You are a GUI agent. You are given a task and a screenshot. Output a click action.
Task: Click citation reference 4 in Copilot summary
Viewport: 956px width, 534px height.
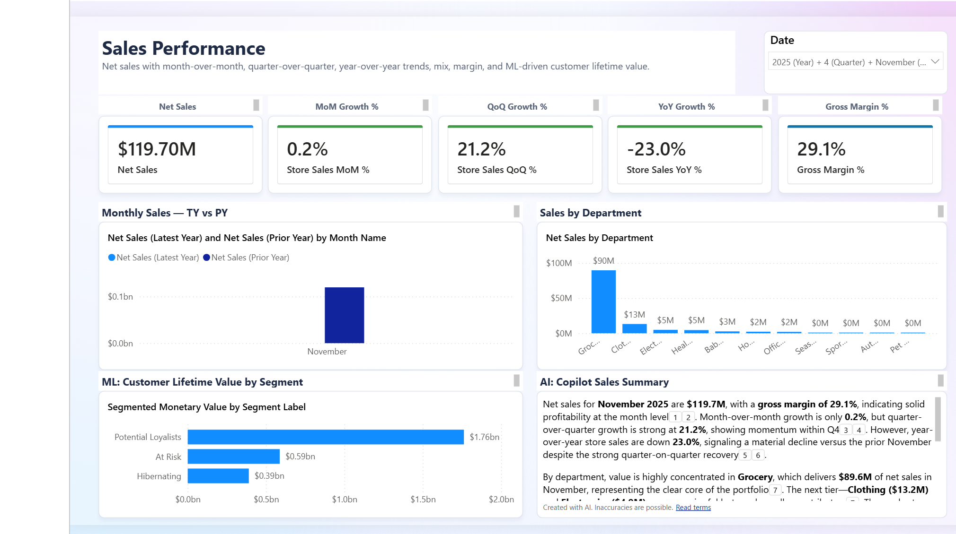click(x=859, y=430)
